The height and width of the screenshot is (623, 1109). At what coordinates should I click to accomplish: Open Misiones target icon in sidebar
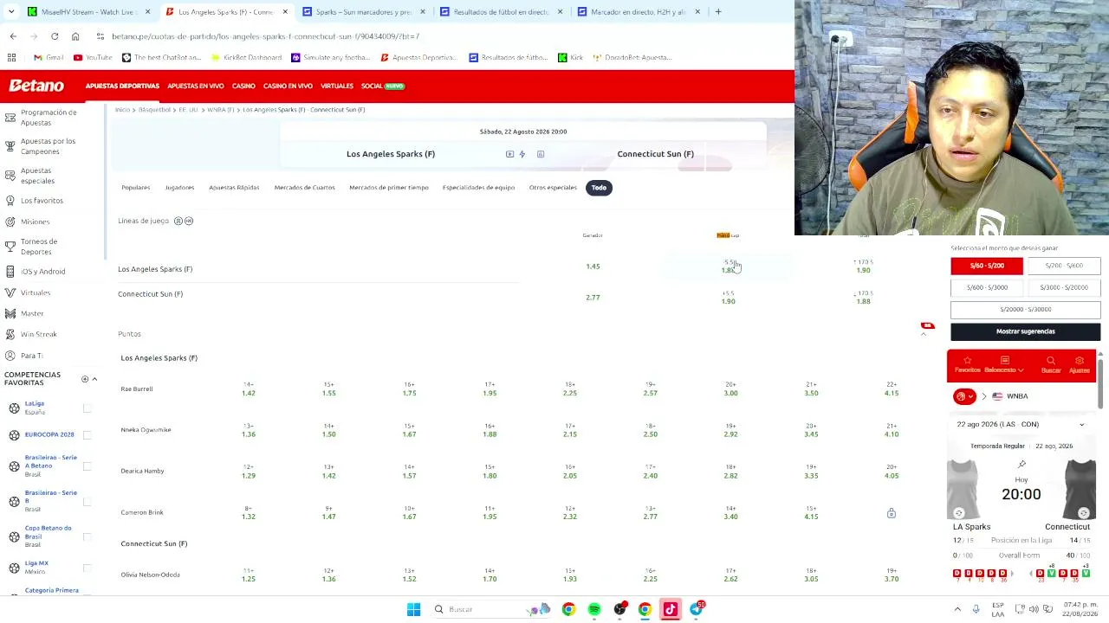10,222
